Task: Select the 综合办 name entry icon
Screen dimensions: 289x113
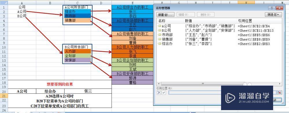Action: (x=160, y=44)
